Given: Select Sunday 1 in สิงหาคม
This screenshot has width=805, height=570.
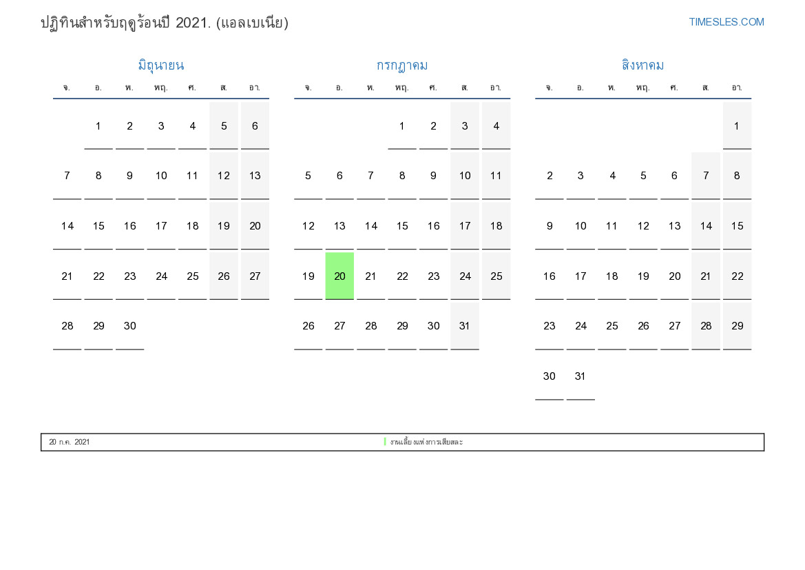Looking at the screenshot, I should point(737,125).
